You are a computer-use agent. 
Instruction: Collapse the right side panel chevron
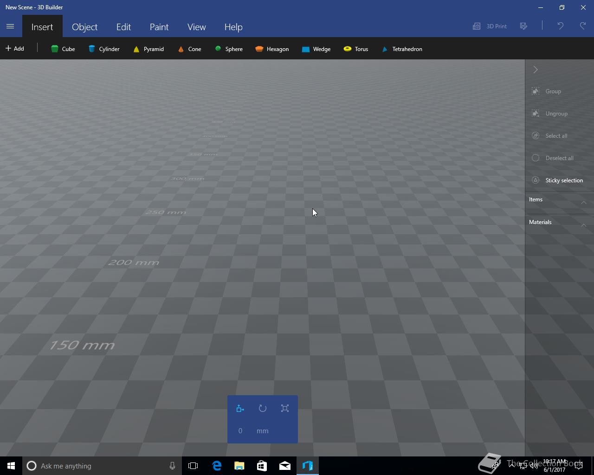536,70
